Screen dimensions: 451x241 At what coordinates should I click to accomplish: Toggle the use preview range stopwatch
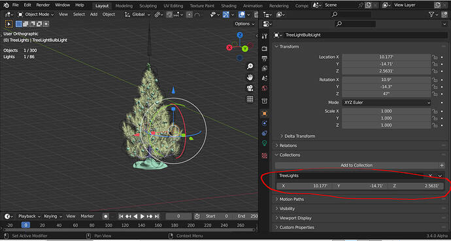pos(197,216)
